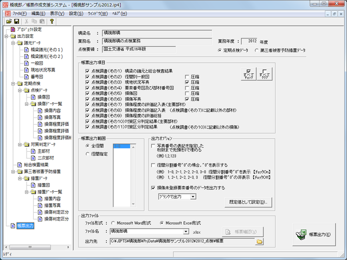
Task: Click the Save floppy disk toolbar icon
Action: (x=17, y=21)
